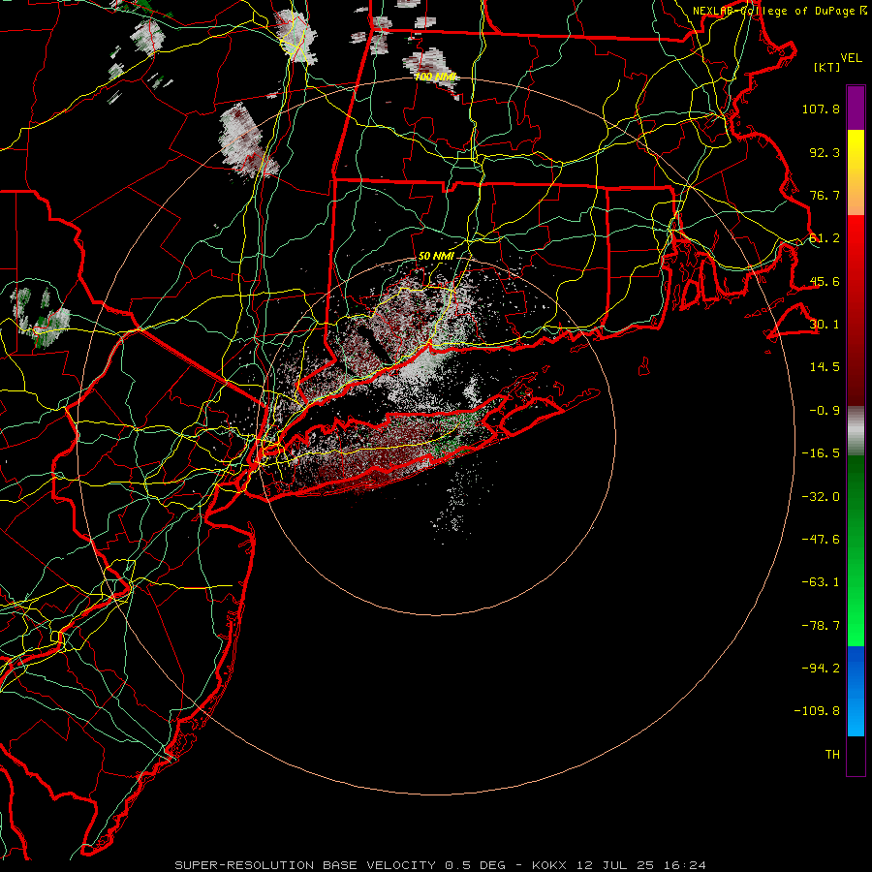Click the 14.5 scale label
Image resolution: width=872 pixels, height=872 pixels.
[825, 367]
